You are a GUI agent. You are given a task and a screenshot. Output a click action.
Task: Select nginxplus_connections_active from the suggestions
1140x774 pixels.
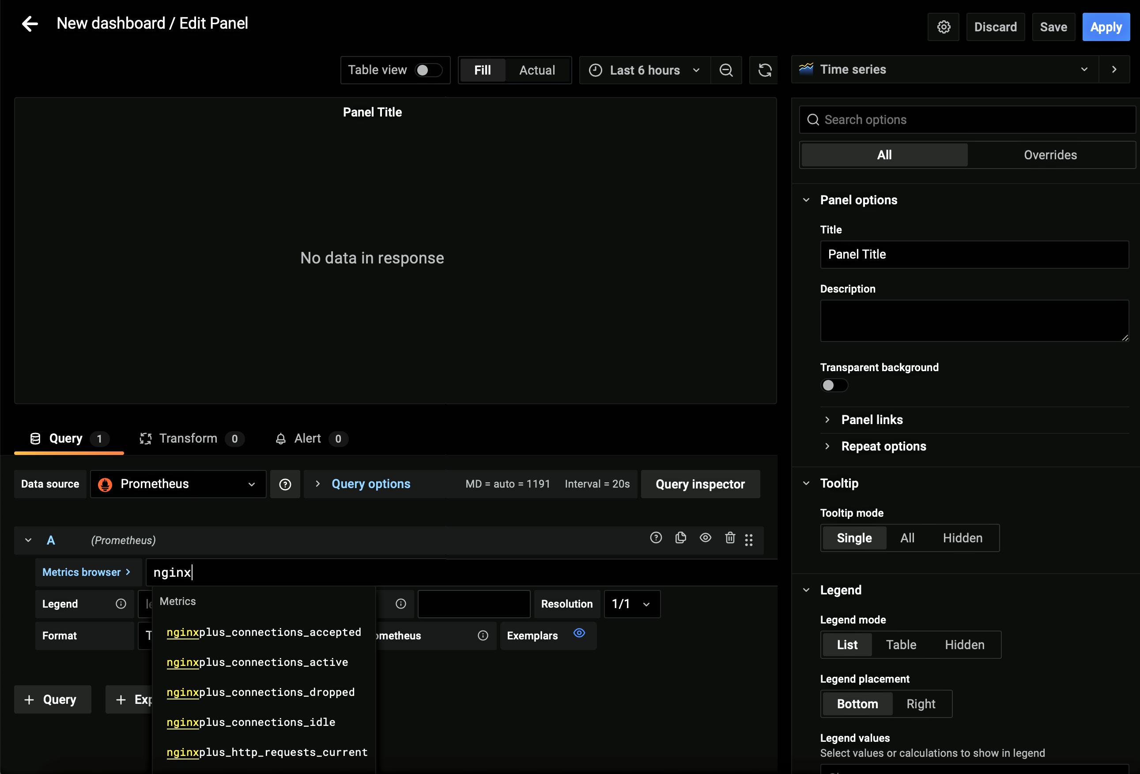[x=257, y=662]
